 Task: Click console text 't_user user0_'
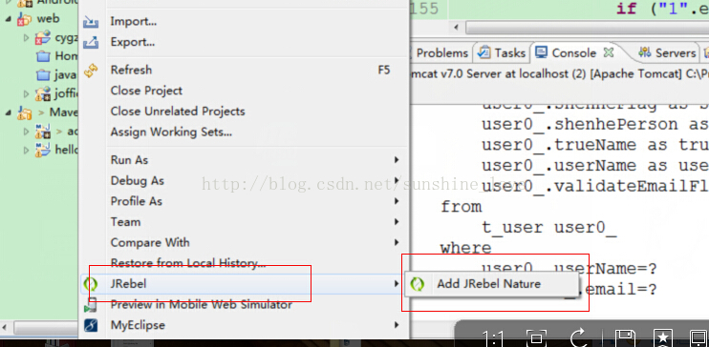(x=548, y=228)
